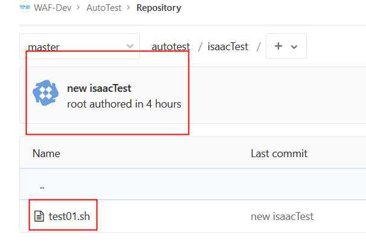Screen dimensions: 366x249
Task: Click the WAF-Dev group avatar icon
Action: coord(25,7)
